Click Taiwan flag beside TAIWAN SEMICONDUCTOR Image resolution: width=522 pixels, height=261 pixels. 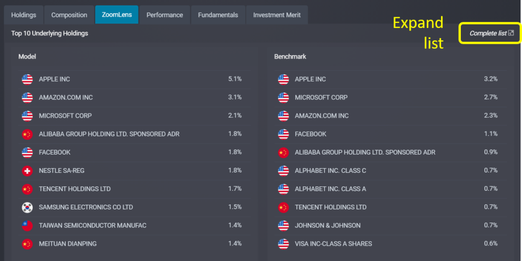[28, 225]
